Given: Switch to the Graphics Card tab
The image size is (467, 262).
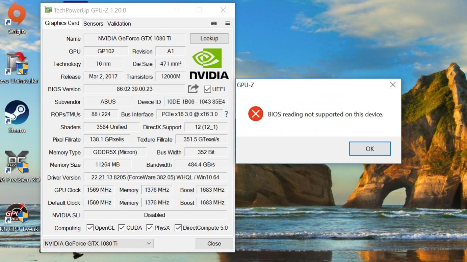Looking at the screenshot, I should click(x=62, y=23).
